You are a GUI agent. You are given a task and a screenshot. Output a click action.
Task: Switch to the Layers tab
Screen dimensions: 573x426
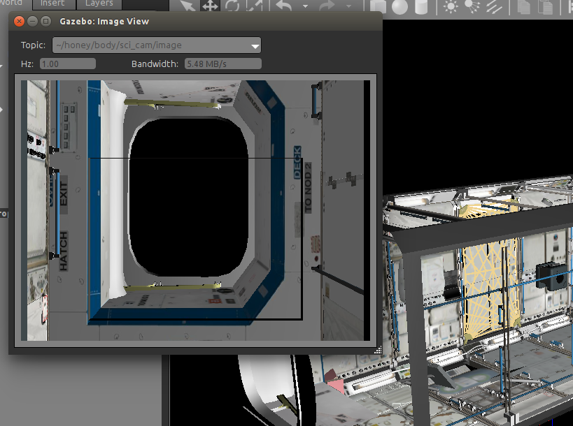(x=98, y=3)
